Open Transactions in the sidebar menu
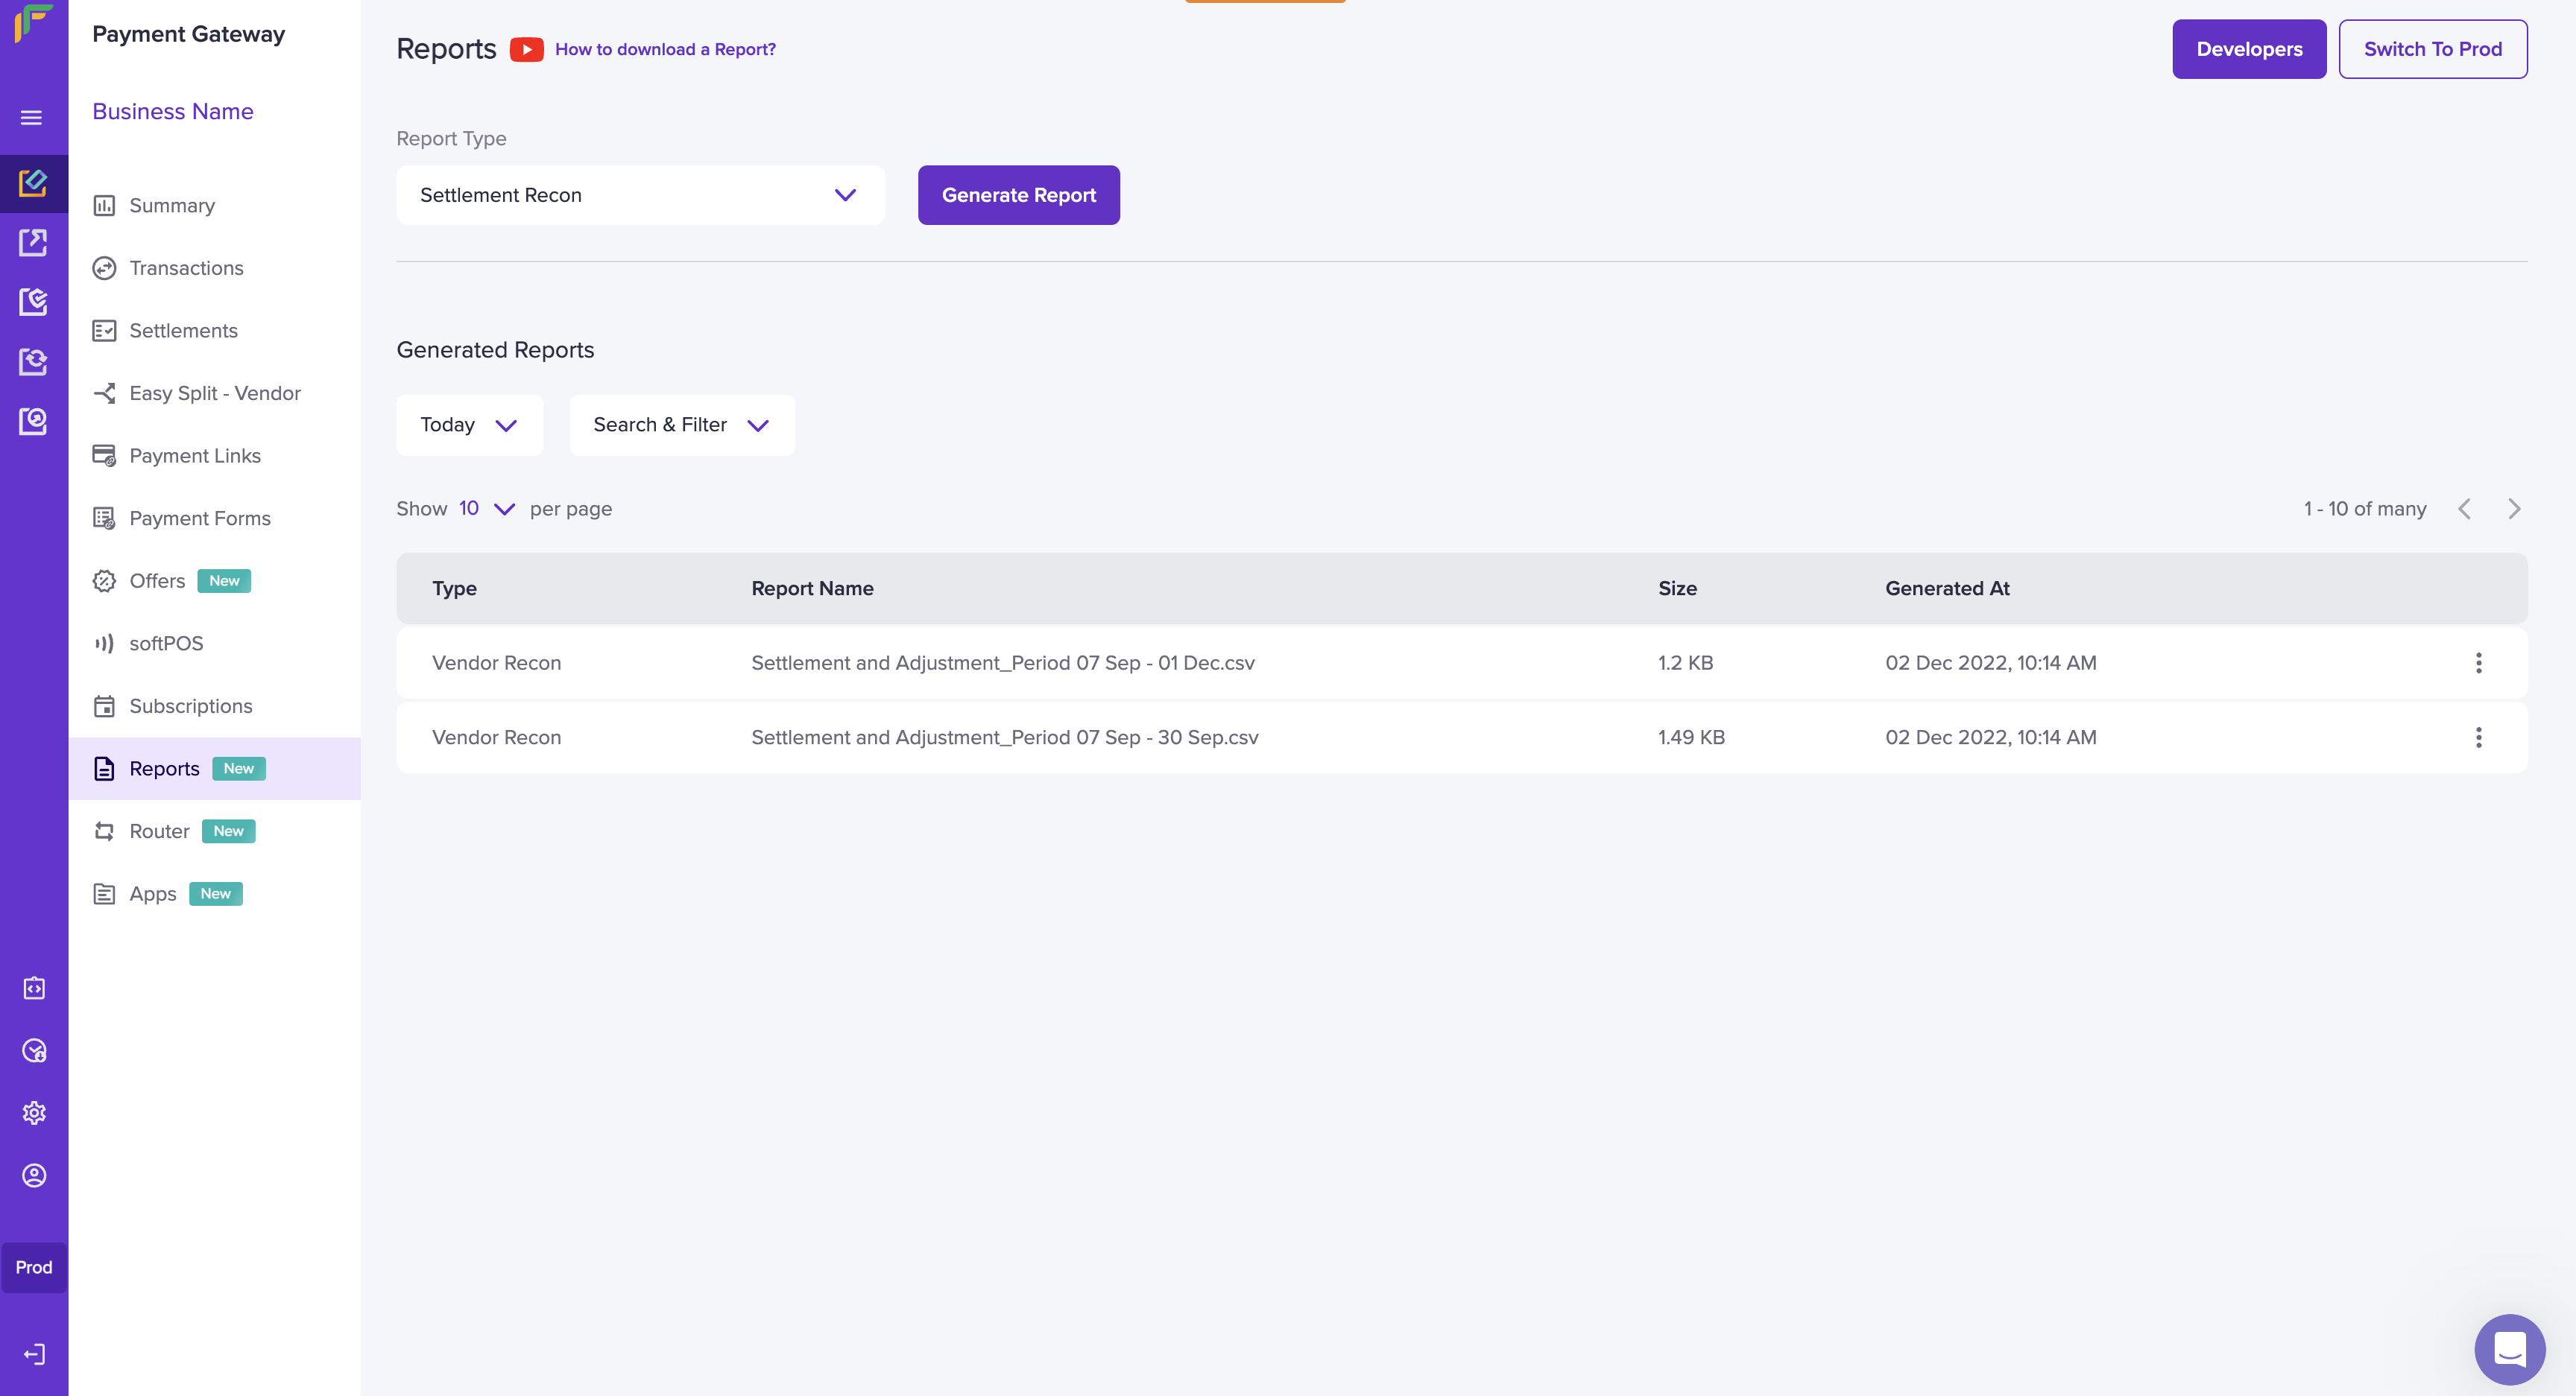The height and width of the screenshot is (1396, 2576). (x=186, y=268)
